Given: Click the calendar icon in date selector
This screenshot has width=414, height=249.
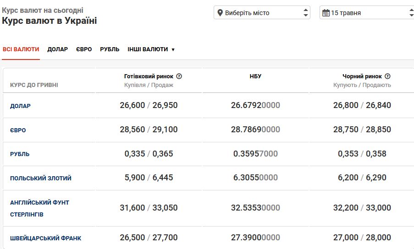Looking at the screenshot, I should tap(326, 13).
